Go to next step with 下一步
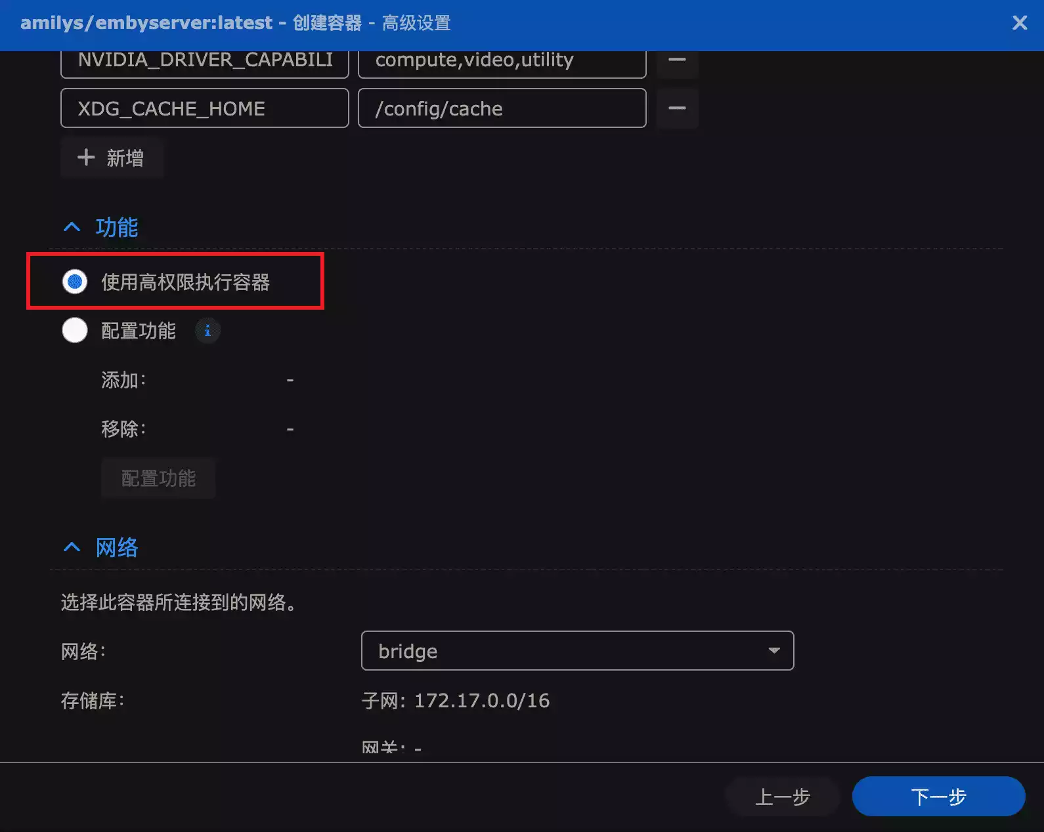1044x832 pixels. point(938,797)
